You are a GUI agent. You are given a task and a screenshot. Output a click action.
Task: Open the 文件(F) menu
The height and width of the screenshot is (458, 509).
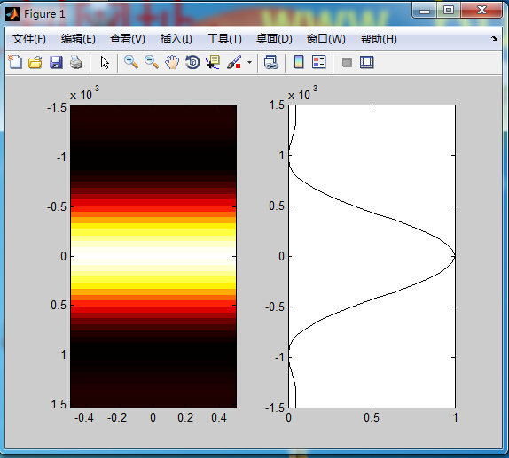click(29, 39)
